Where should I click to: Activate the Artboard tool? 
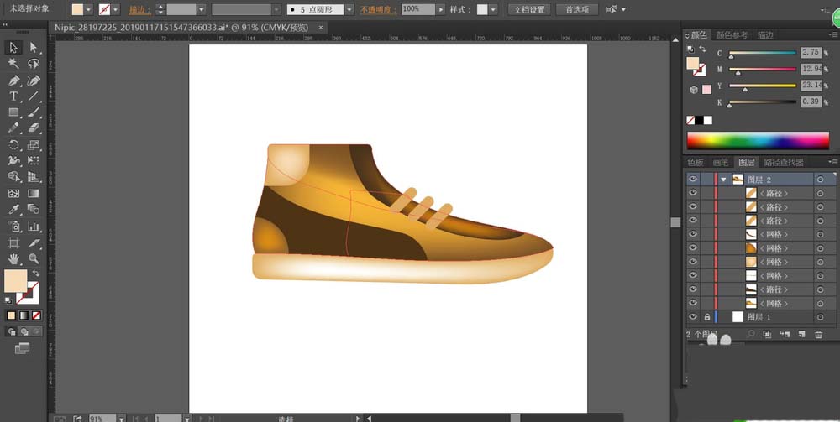pyautogui.click(x=13, y=242)
